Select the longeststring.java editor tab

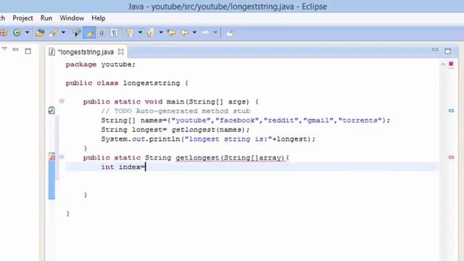pos(86,51)
